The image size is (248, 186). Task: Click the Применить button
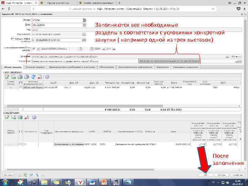click(x=238, y=175)
